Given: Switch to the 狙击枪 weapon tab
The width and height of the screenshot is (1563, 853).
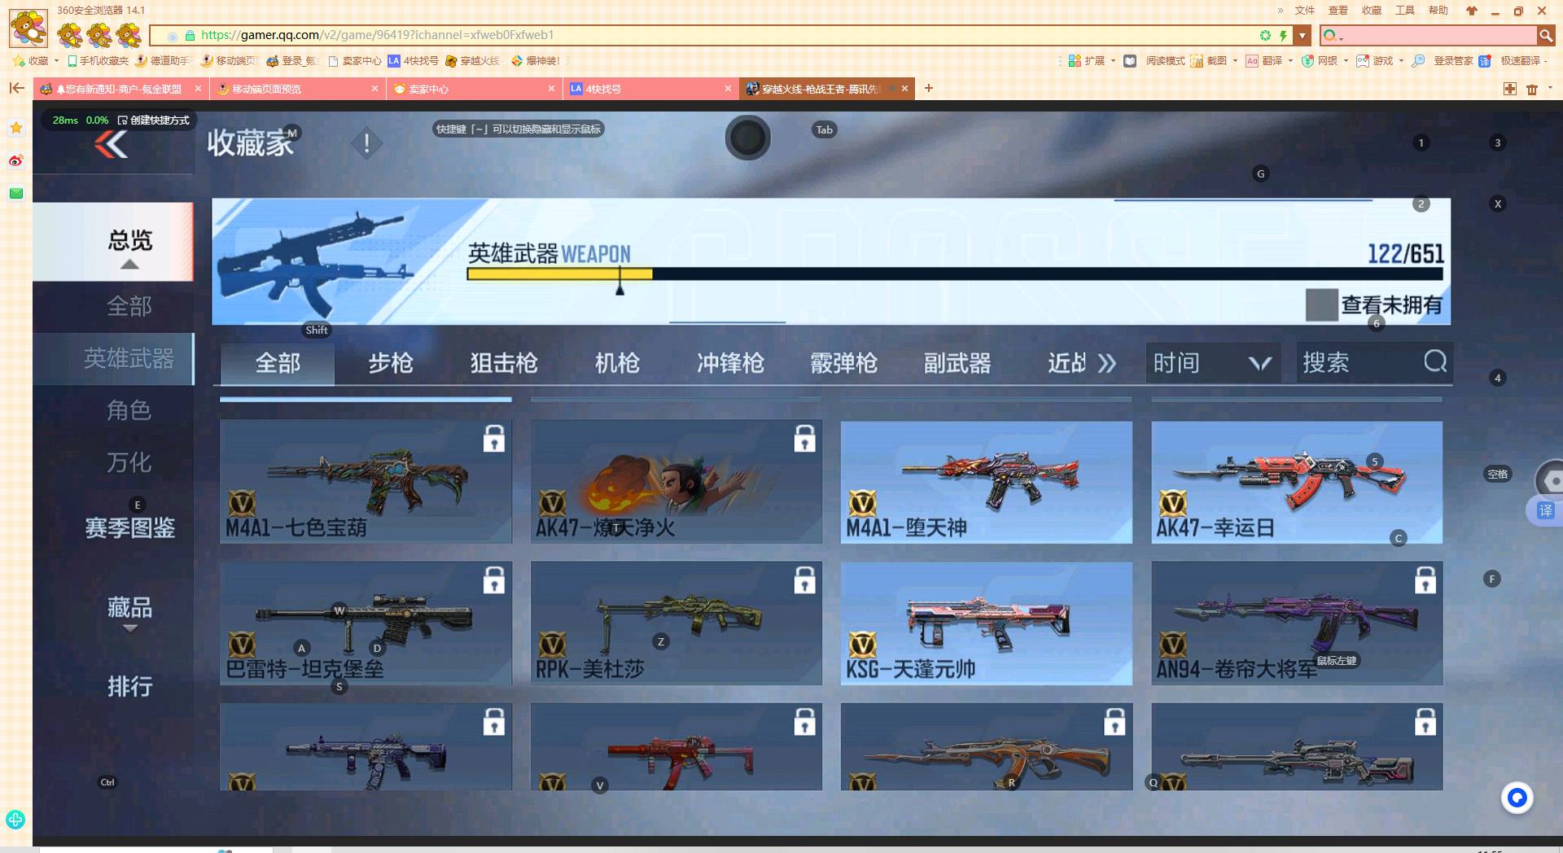Looking at the screenshot, I should [x=503, y=364].
